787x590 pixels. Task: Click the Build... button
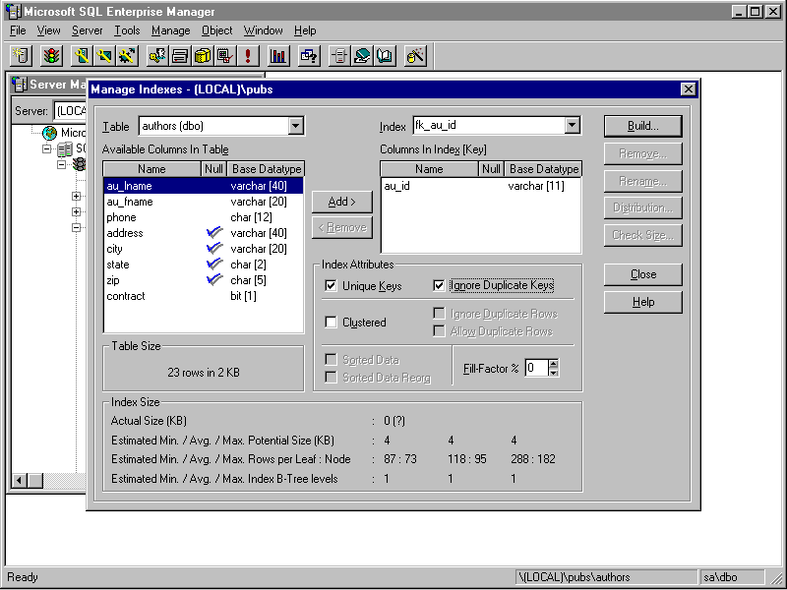click(642, 126)
